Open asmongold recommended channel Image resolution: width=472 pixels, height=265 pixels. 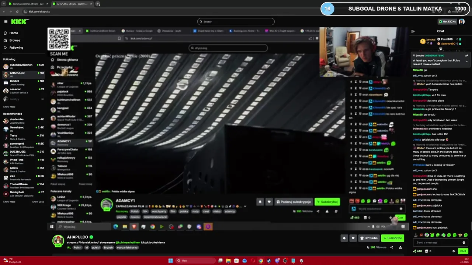pyautogui.click(x=23, y=145)
